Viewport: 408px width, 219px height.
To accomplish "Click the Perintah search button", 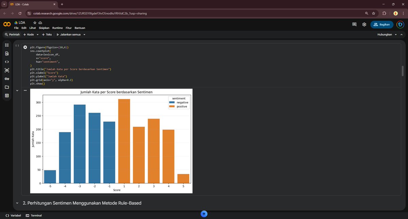I will point(12,35).
